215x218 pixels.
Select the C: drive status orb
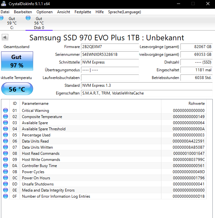click(x=1, y=18)
